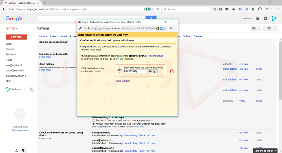Click the Gmail search magnifier button
Viewport: 282px width, 153px height.
click(x=151, y=18)
